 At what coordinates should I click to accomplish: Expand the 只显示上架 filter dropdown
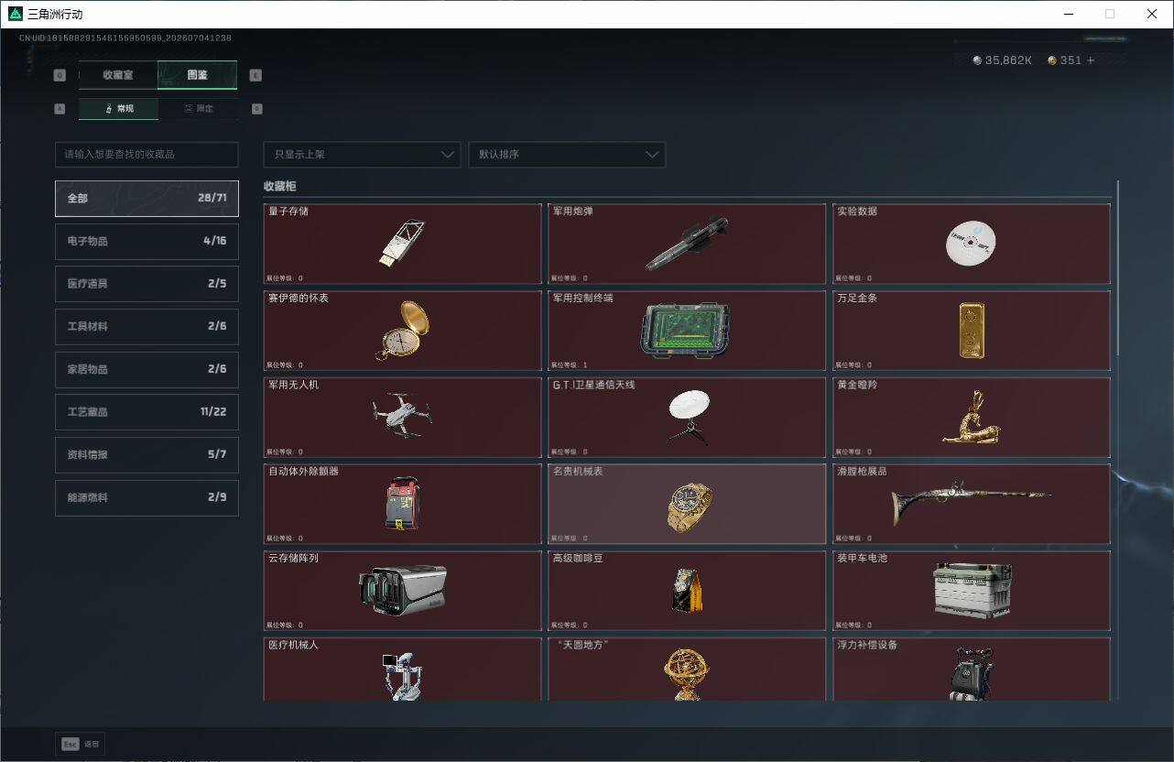point(362,154)
